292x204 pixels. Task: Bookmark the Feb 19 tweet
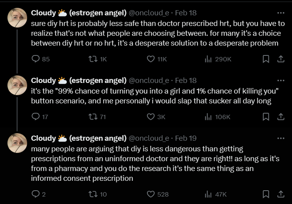(266, 194)
